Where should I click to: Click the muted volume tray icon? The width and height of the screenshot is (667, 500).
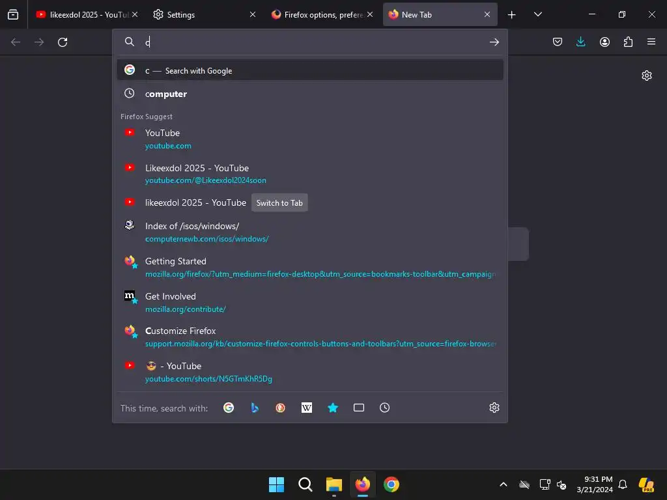point(561,484)
